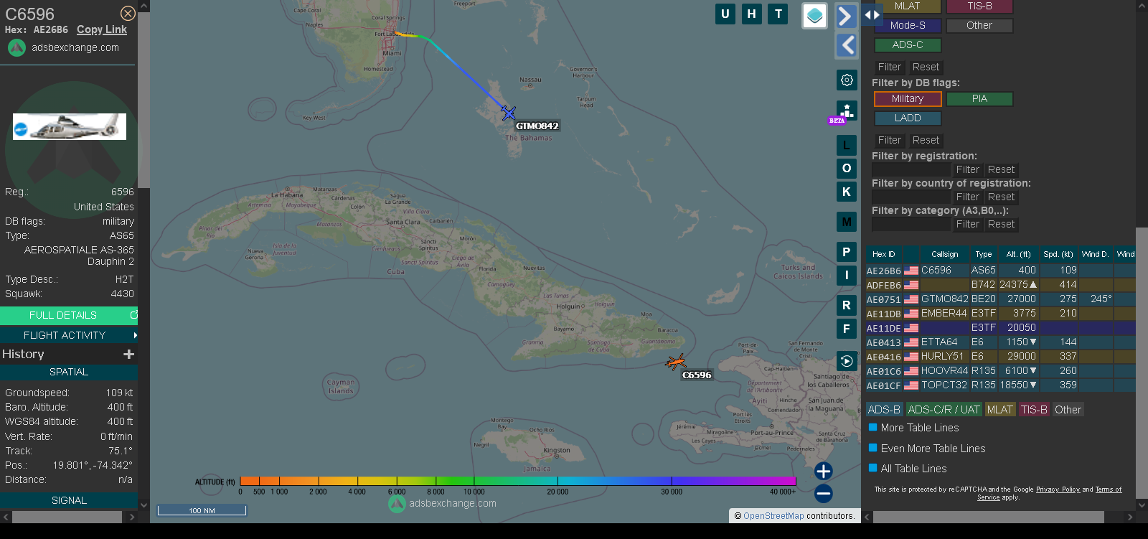Toggle the ADS-C source filter
This screenshot has height=539, width=1148.
tap(908, 44)
